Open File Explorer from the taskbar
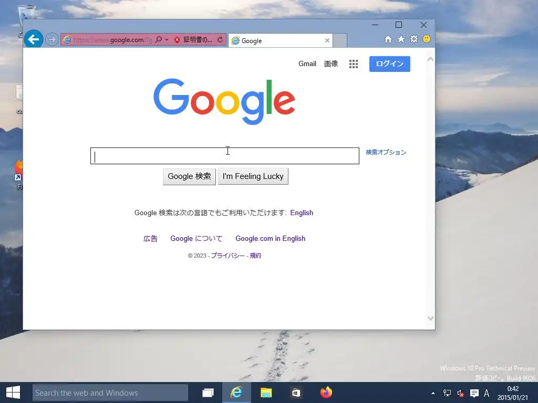The width and height of the screenshot is (538, 403). [x=266, y=393]
